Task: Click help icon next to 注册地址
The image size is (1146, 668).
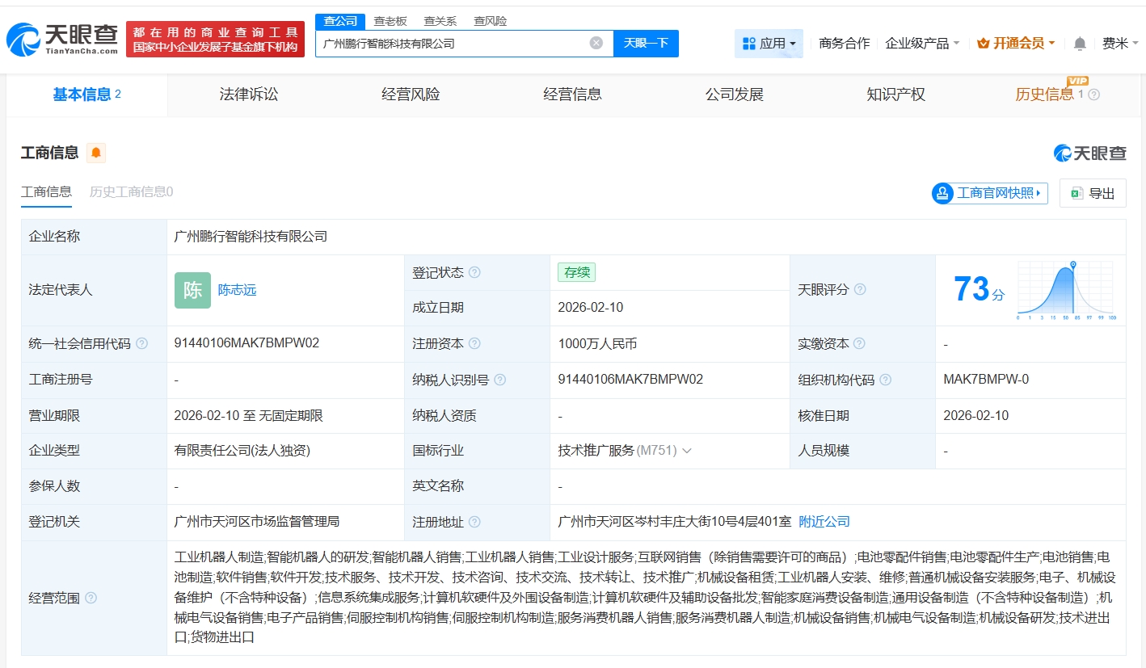Action: pyautogui.click(x=474, y=522)
